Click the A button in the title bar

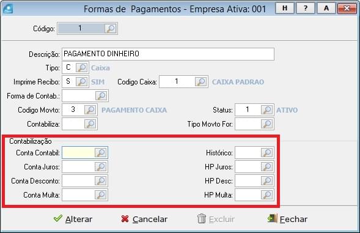coord(326,9)
